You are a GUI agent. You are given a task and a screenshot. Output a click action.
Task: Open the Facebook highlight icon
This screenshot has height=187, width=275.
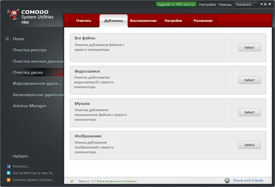[9, 166]
